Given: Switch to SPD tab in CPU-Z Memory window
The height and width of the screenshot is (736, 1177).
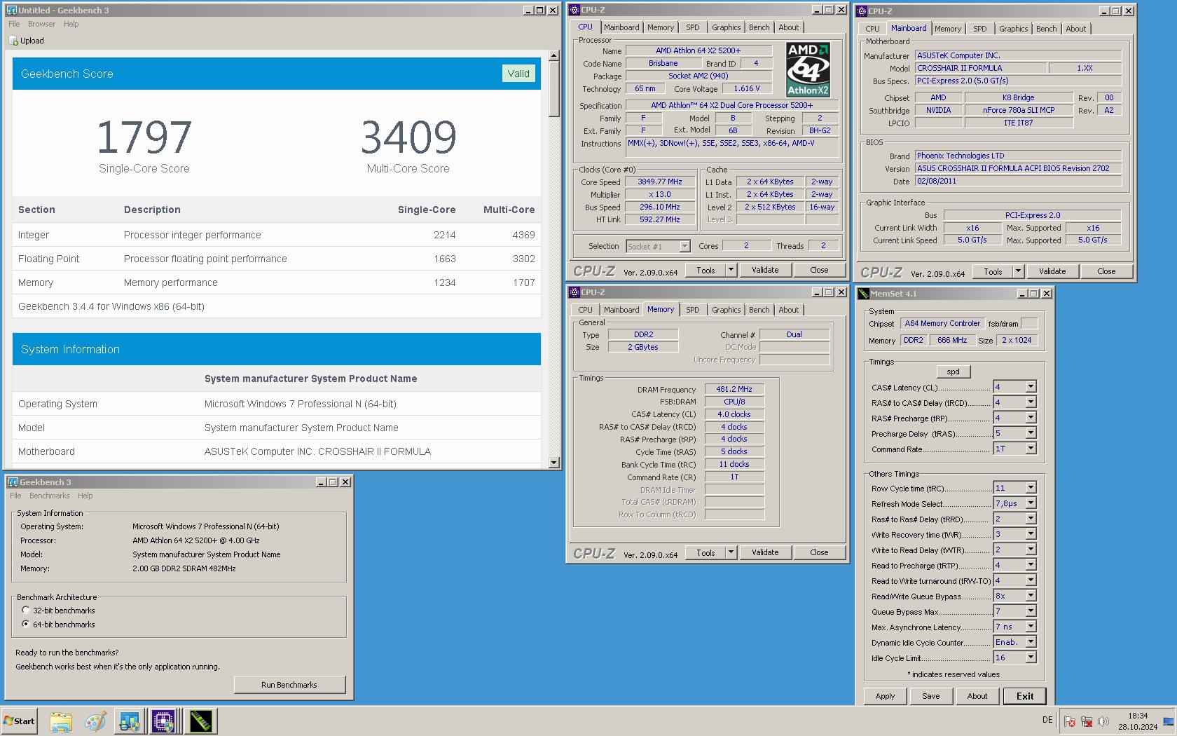Looking at the screenshot, I should tap(692, 310).
